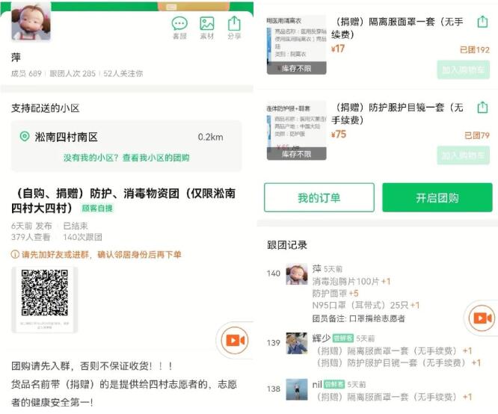This screenshot has width=498, height=414.
Task: Open the 防护服护目镜 product thumbnail
Action: click(x=296, y=131)
